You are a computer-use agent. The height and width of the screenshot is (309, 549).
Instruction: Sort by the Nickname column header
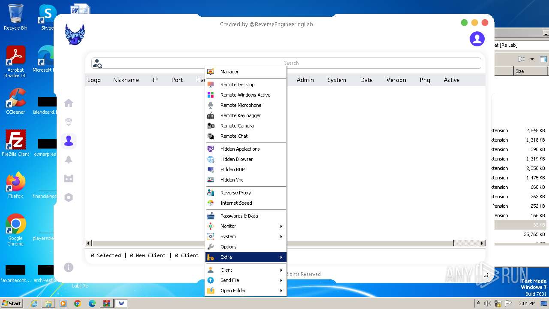tap(126, 80)
